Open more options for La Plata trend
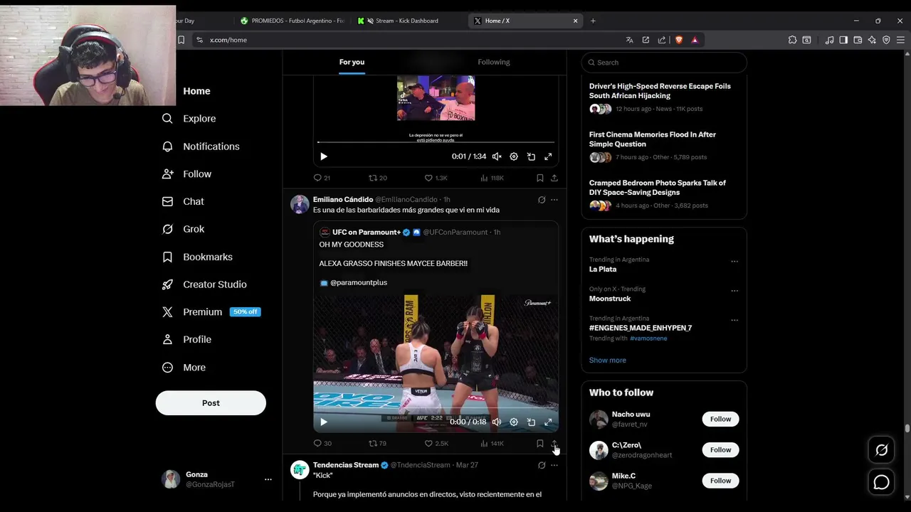The height and width of the screenshot is (512, 911). (734, 262)
